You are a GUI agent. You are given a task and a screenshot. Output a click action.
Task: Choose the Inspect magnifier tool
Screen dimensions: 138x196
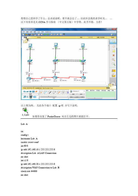pos(114,60)
